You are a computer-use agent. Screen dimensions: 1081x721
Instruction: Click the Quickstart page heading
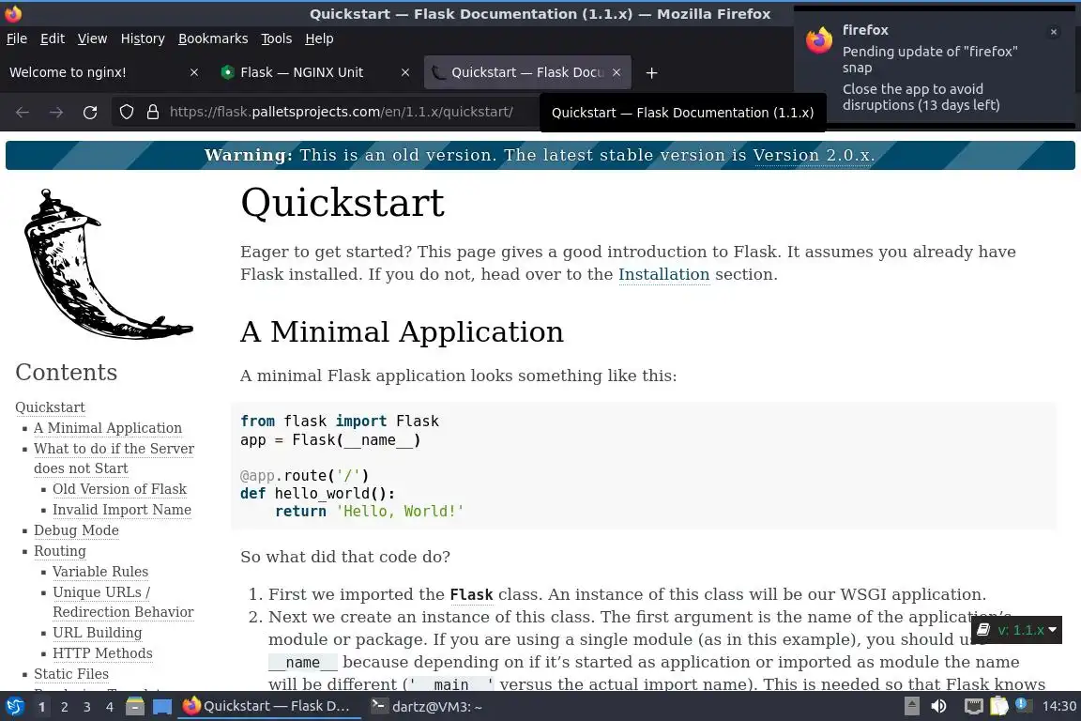(x=342, y=203)
